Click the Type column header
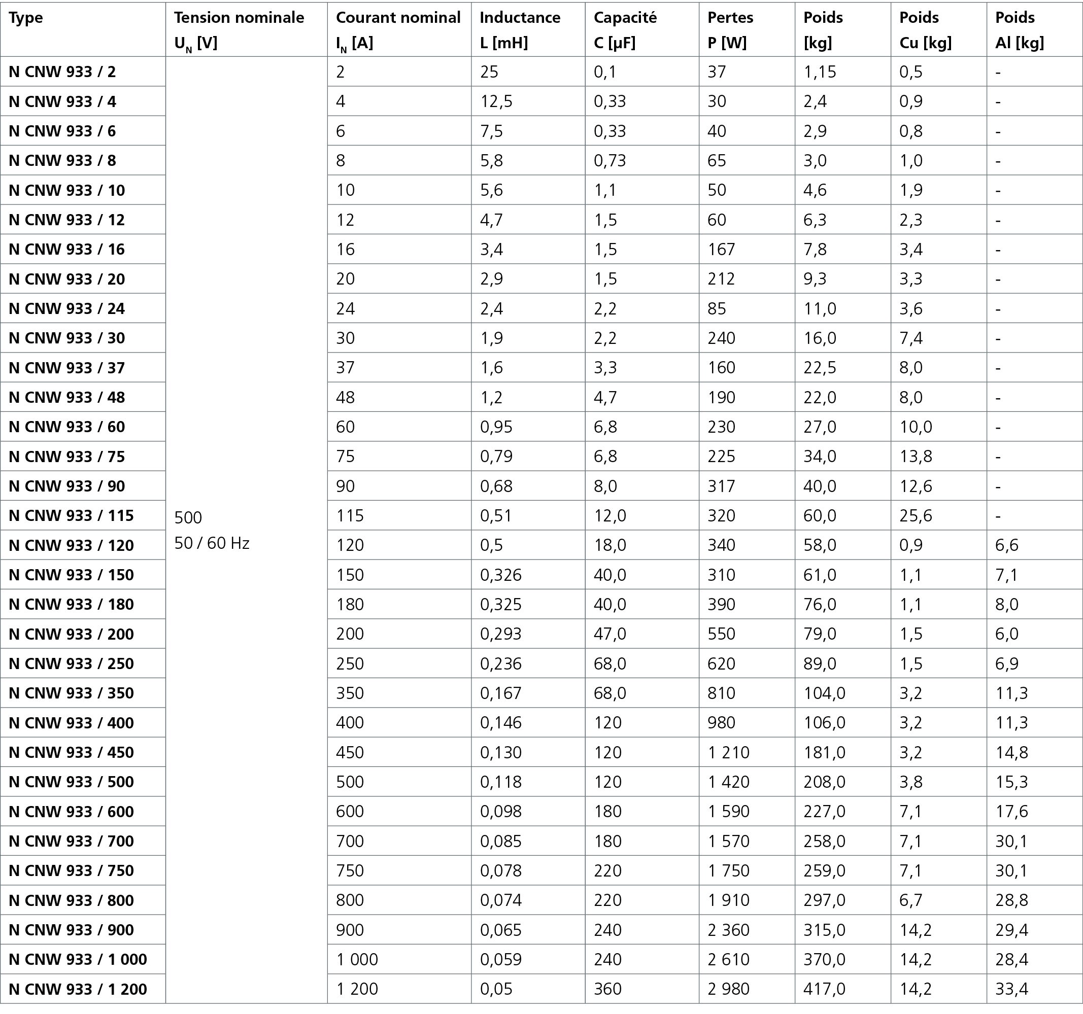1083x1014 pixels. tap(26, 18)
